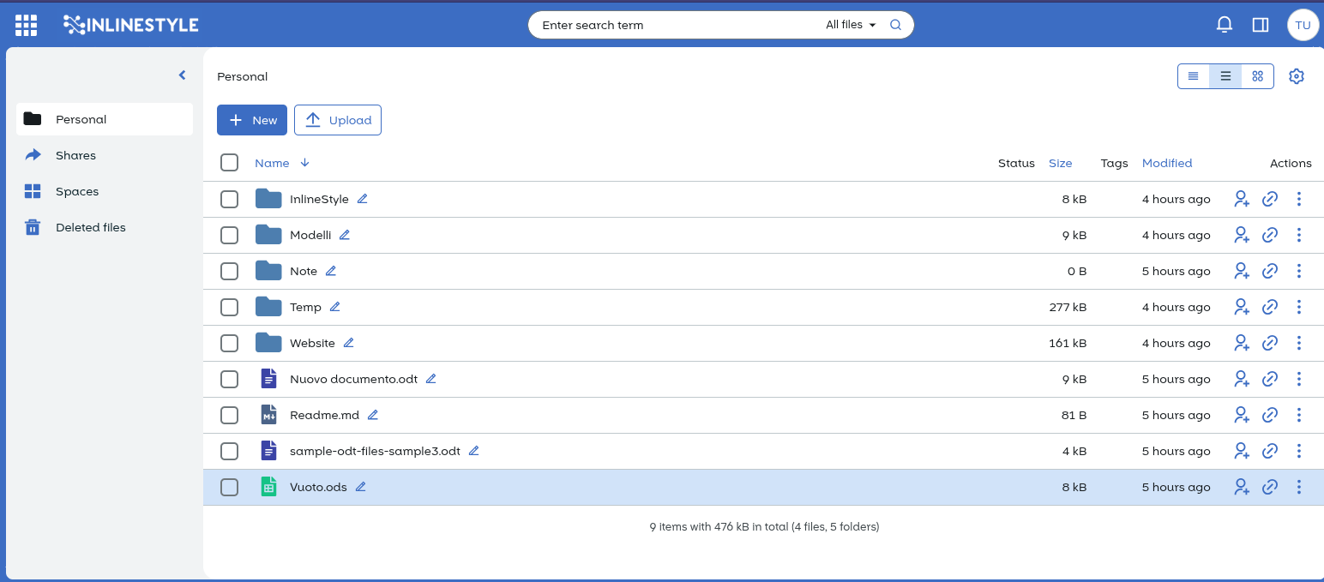Open the three-dot menu for Temp
This screenshot has width=1324, height=582.
pos(1298,307)
